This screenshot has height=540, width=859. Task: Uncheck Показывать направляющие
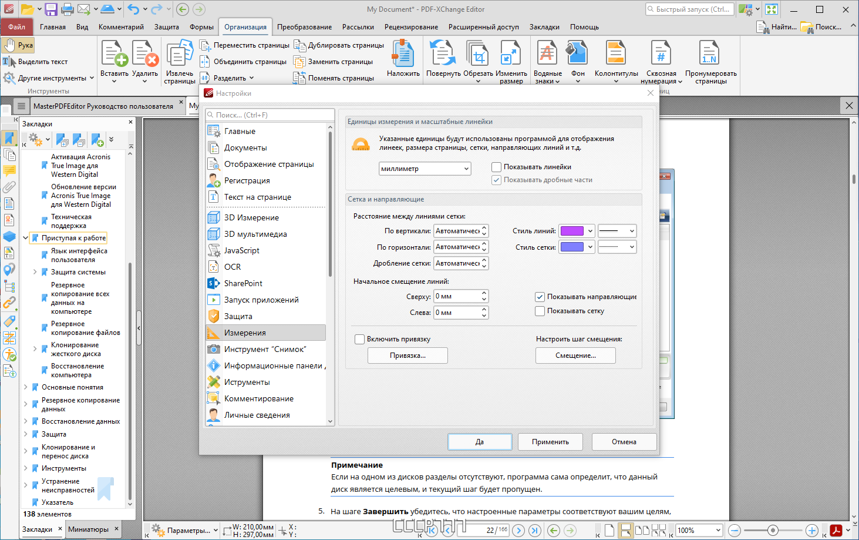(x=540, y=297)
